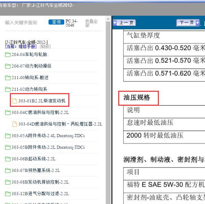Click the PC.34-5046 label
205x204 pixels.
pos(72,23)
